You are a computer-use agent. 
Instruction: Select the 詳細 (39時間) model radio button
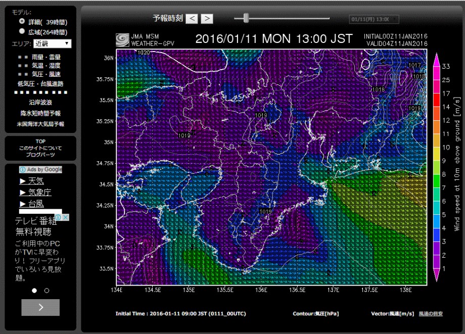tap(22, 22)
